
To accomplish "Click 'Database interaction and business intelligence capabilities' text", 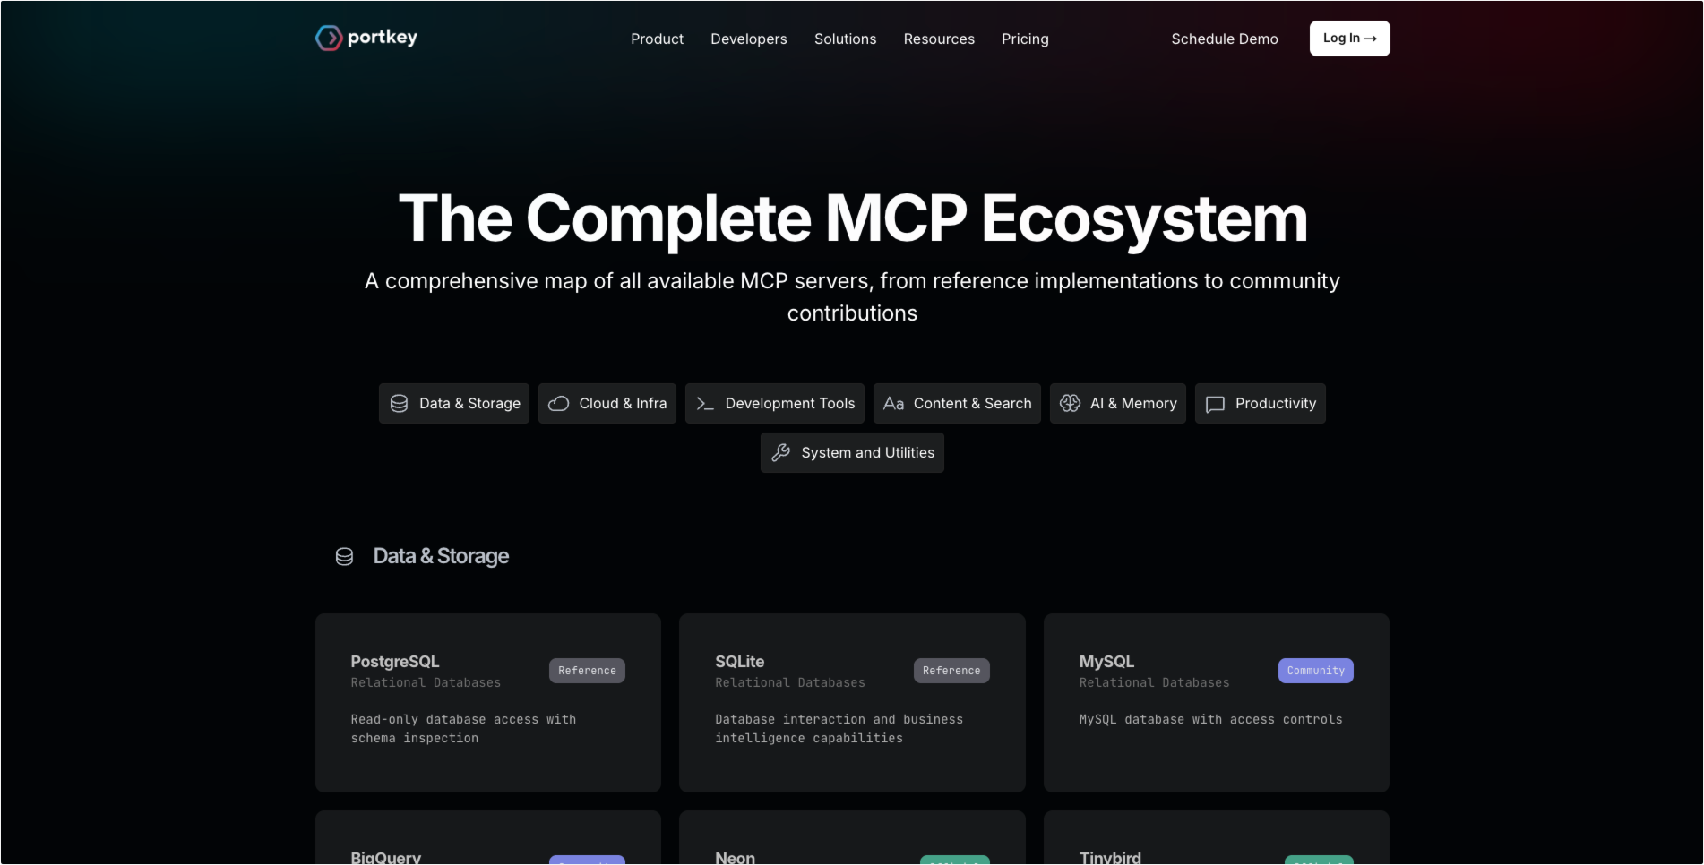I will [839, 729].
